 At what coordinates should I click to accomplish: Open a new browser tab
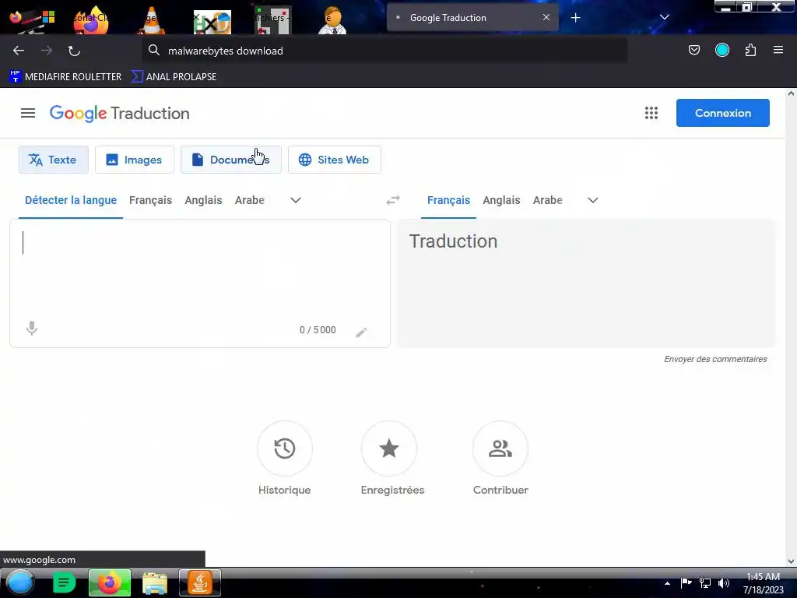click(x=575, y=18)
